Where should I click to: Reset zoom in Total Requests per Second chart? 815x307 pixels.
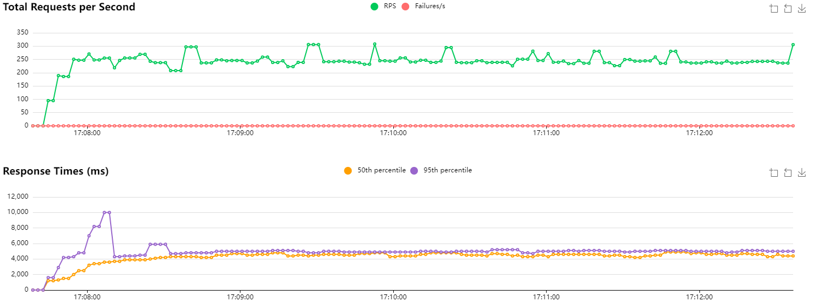[788, 8]
